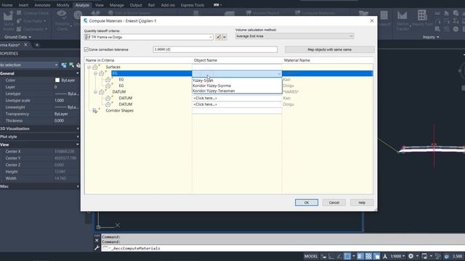The height and width of the screenshot is (261, 465).
Task: Click the curve correction tolerance value field
Action: (x=215, y=49)
